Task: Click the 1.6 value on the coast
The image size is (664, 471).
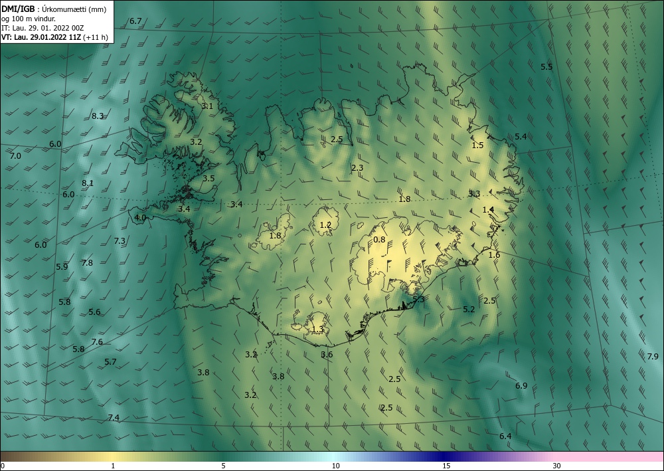Action: [494, 255]
